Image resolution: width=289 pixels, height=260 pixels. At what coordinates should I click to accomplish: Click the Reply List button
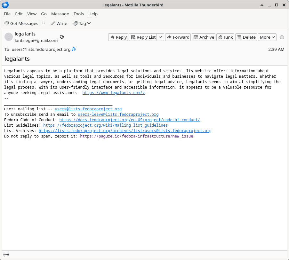point(143,37)
